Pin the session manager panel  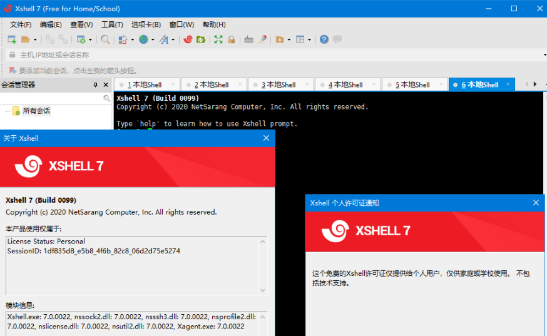point(95,85)
